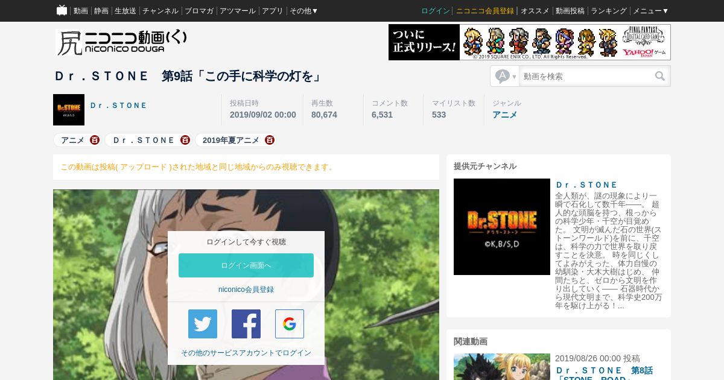
Task: Open the search type 'A' dropdown
Action: [506, 77]
